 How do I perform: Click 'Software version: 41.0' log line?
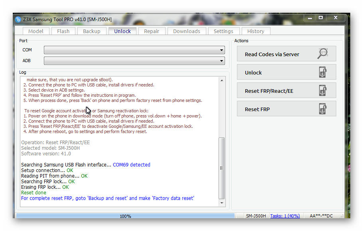click(46, 154)
